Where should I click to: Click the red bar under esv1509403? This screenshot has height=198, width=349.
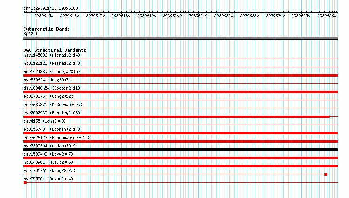[x=180, y=158]
